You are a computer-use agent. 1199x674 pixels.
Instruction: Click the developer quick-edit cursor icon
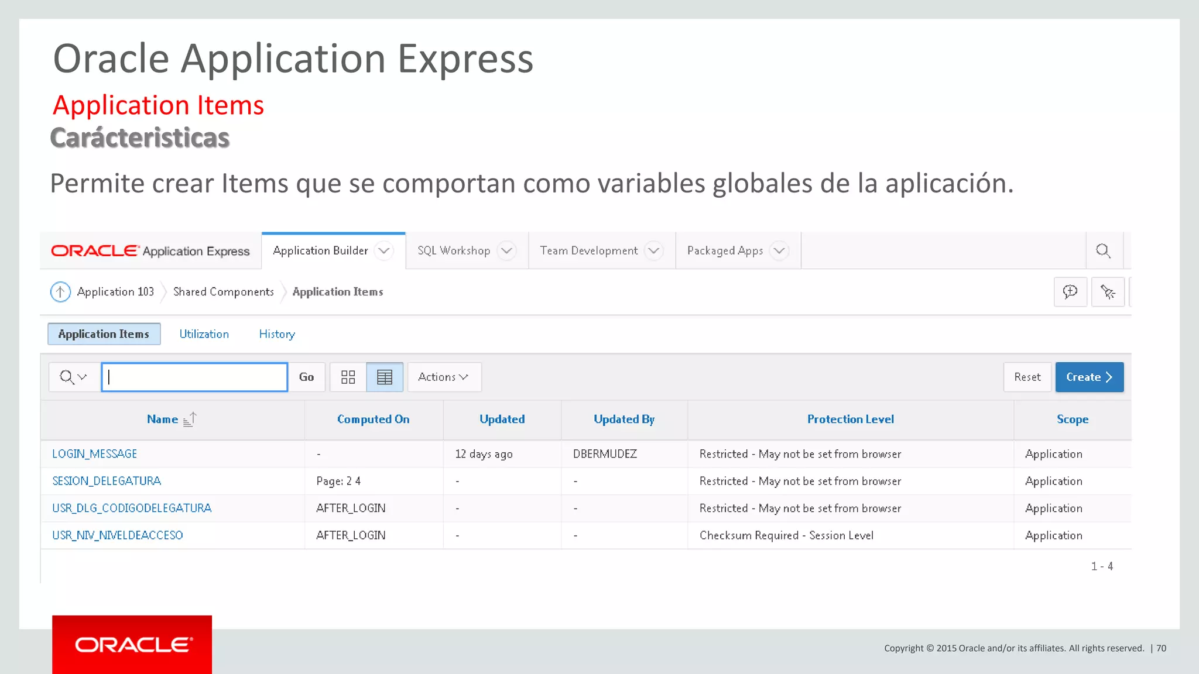[1108, 291]
